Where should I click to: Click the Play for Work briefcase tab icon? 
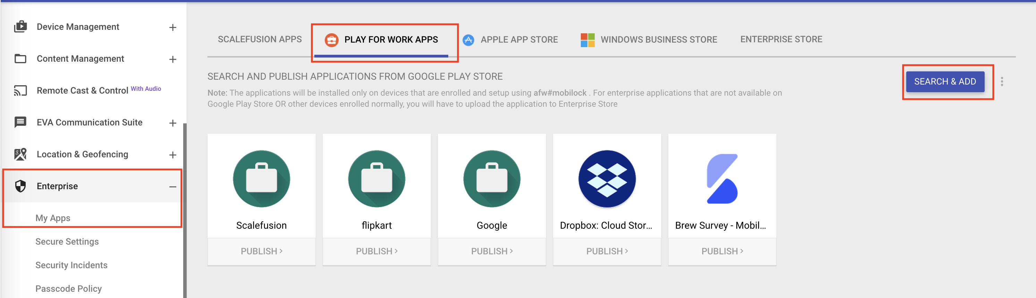pos(331,40)
